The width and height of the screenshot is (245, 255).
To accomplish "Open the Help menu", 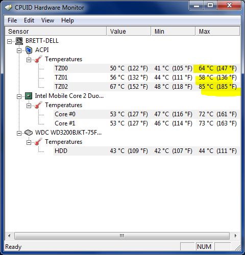I will coord(67,20).
